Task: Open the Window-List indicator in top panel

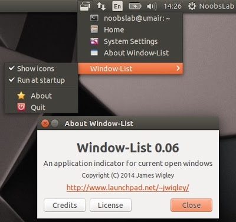Action: coord(86,6)
